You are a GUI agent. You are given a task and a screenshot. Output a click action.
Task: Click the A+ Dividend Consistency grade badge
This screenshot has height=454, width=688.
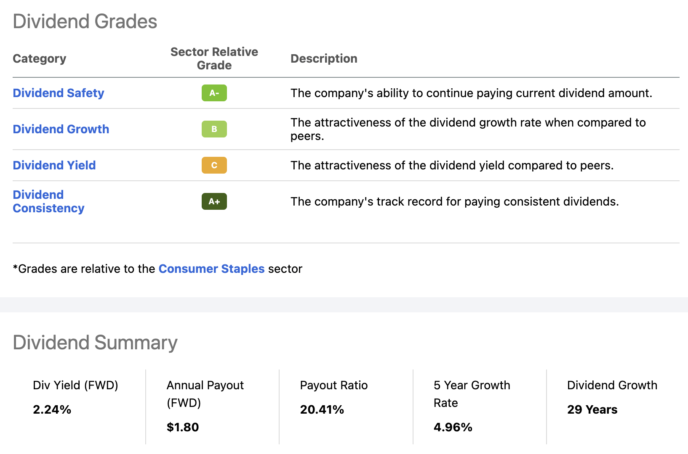[x=214, y=201]
